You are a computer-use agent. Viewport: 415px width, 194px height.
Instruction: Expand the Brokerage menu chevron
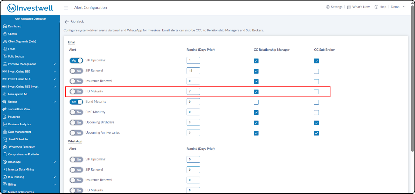pos(55,162)
